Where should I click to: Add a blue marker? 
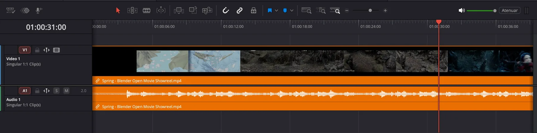285,10
